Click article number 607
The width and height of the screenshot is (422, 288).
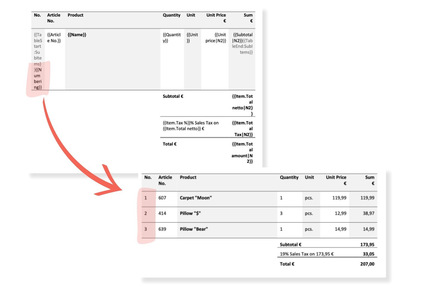pos(162,198)
